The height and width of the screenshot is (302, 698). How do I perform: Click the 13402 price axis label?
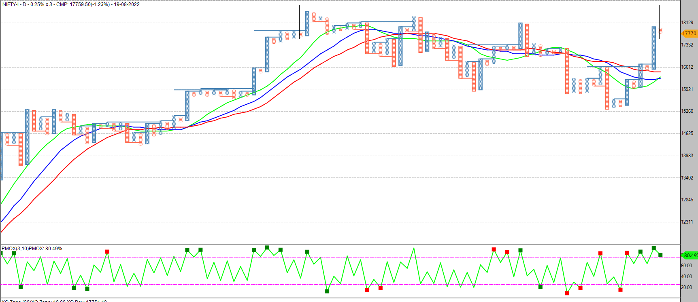click(x=687, y=178)
